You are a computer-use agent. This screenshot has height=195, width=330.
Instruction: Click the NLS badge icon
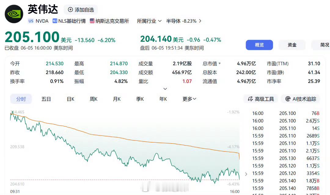tap(55, 21)
